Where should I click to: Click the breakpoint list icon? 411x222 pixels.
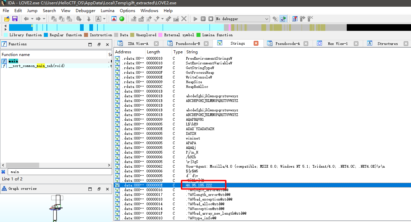295,19
